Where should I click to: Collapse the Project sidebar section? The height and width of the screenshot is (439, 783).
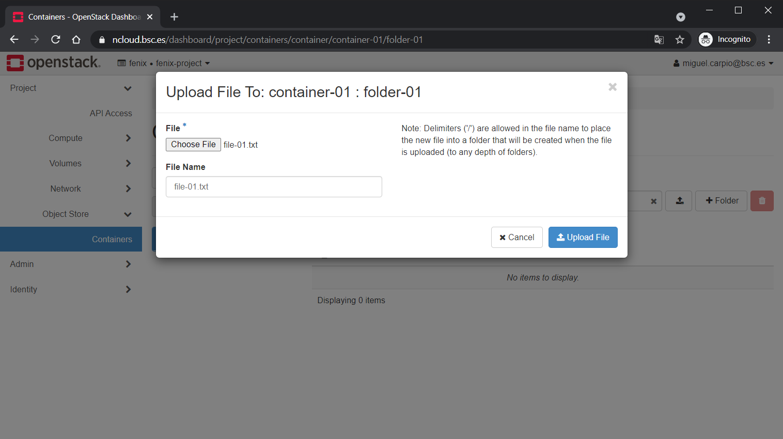coord(71,88)
